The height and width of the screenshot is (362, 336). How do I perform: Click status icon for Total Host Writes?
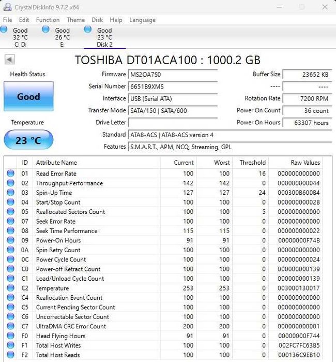coord(10,345)
